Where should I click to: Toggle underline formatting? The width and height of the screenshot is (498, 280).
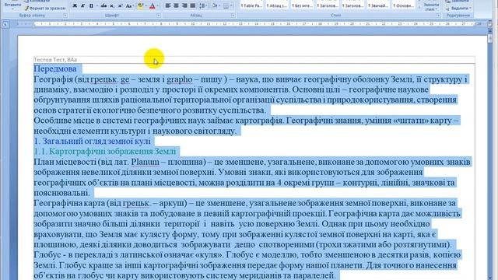click(91, 6)
